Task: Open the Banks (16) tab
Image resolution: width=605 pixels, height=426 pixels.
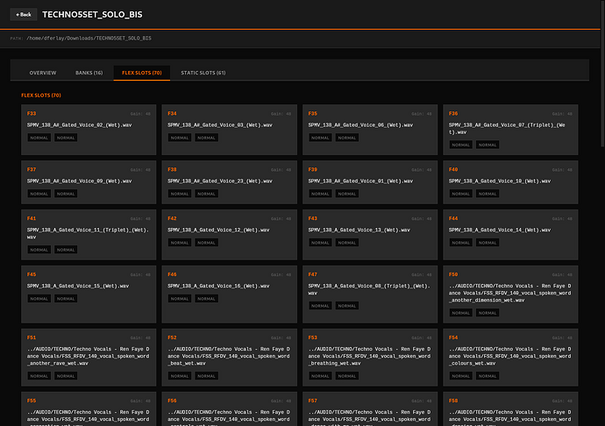Action: pos(89,73)
